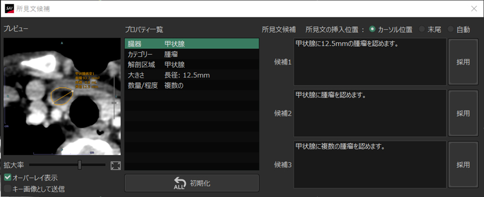Viewport: 484px width, 197px height.
Task: Click the 候補3 text field with 複数の腫瘤
Action: coord(370,164)
